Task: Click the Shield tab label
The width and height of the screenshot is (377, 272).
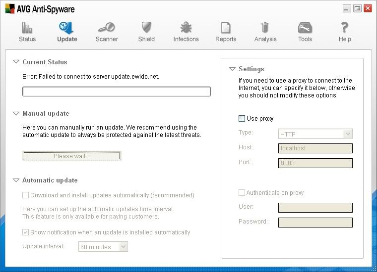Action: tap(146, 39)
